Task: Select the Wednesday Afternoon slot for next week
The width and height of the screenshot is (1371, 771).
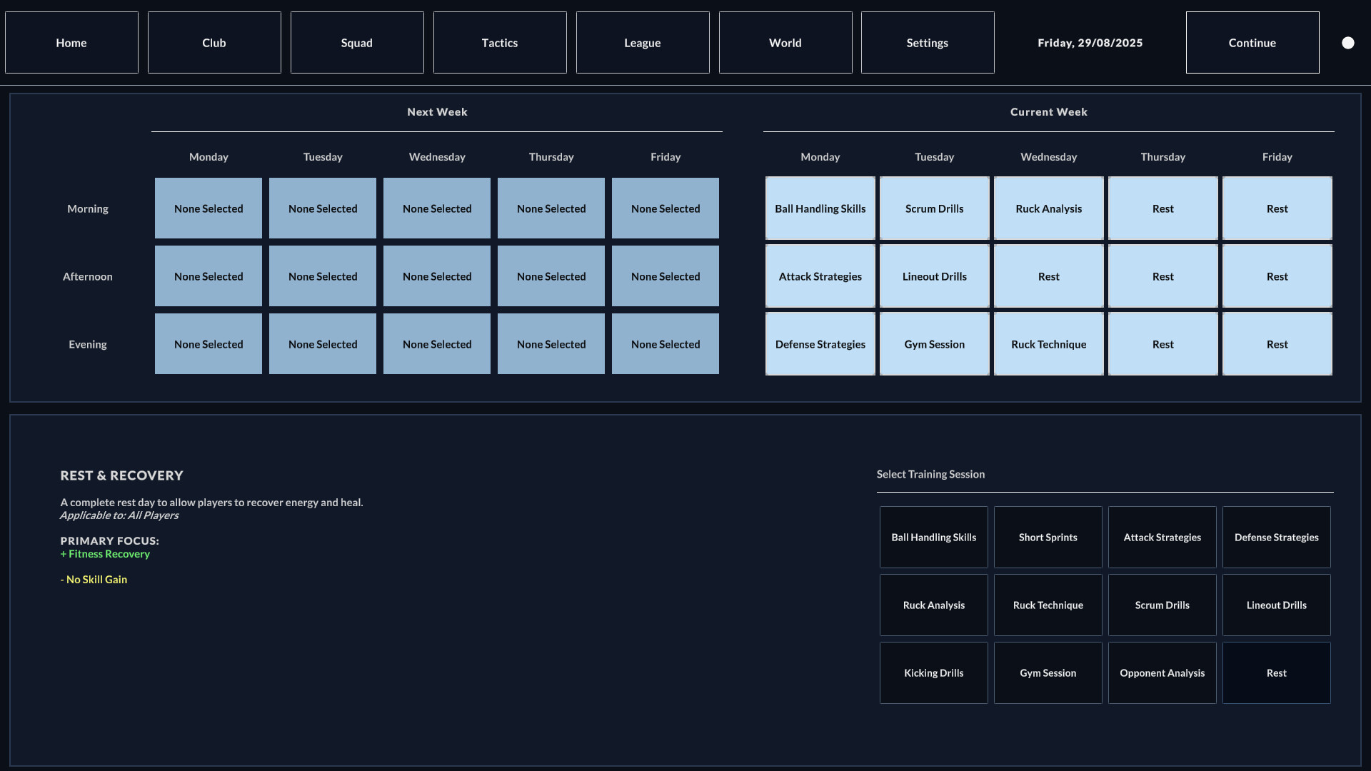Action: (436, 276)
